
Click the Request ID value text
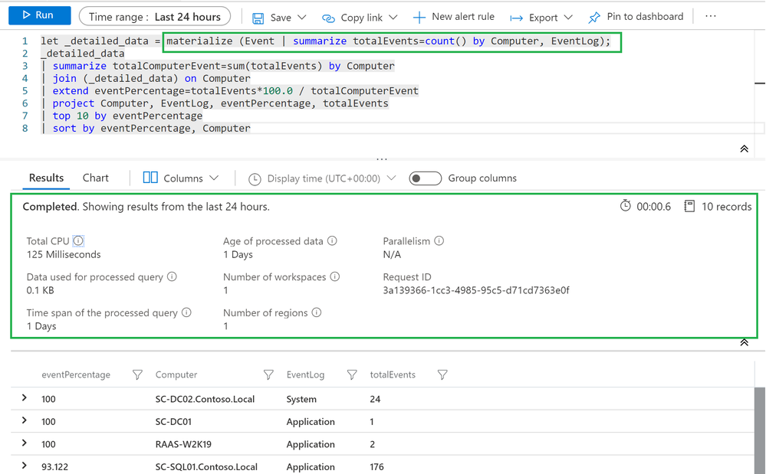(476, 291)
